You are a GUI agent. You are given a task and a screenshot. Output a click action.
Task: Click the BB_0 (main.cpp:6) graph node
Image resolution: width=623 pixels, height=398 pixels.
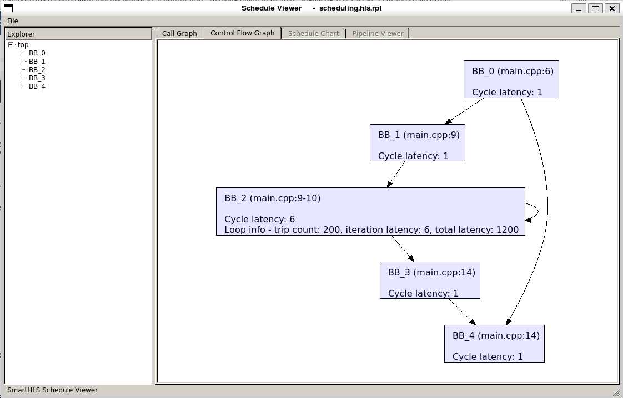coord(511,79)
